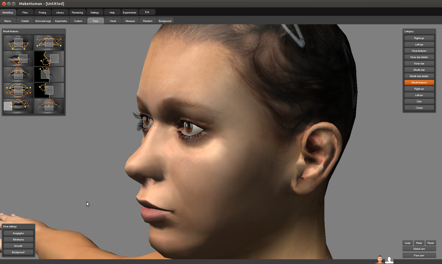Click the Undo button
This screenshot has width=442, height=264.
407,243
